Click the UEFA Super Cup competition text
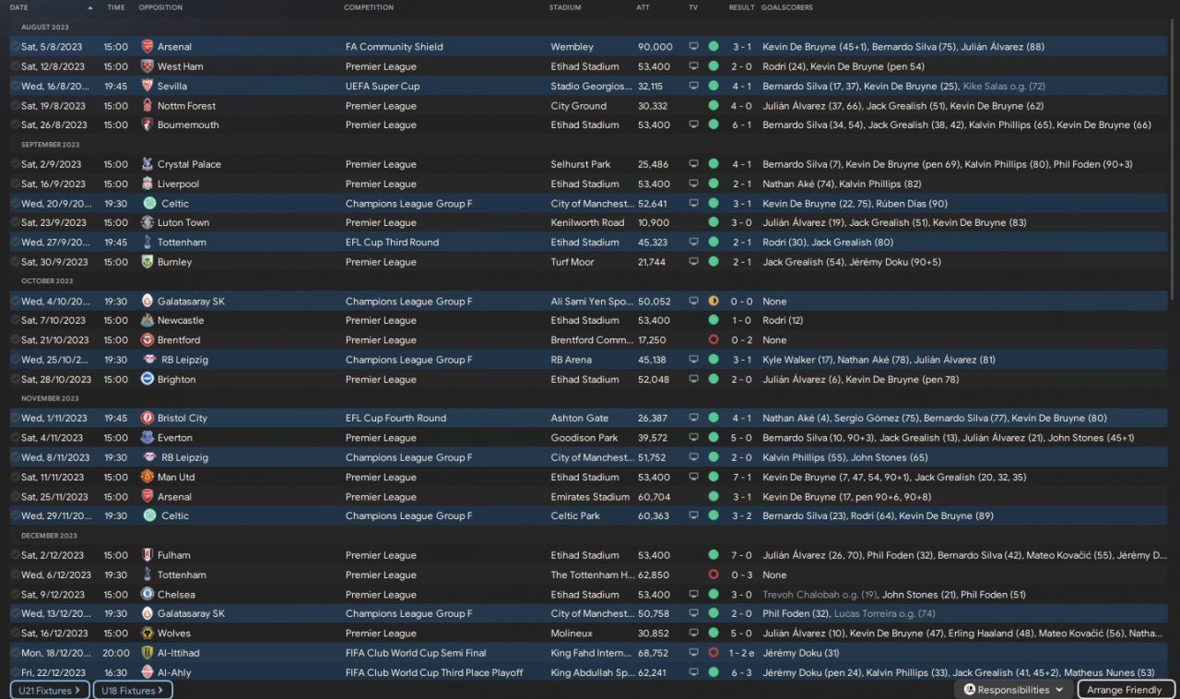 [x=383, y=86]
